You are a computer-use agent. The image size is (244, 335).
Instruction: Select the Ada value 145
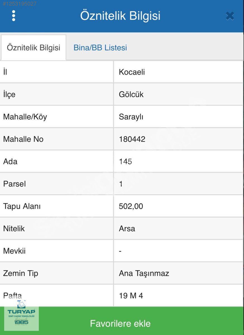[x=125, y=161]
